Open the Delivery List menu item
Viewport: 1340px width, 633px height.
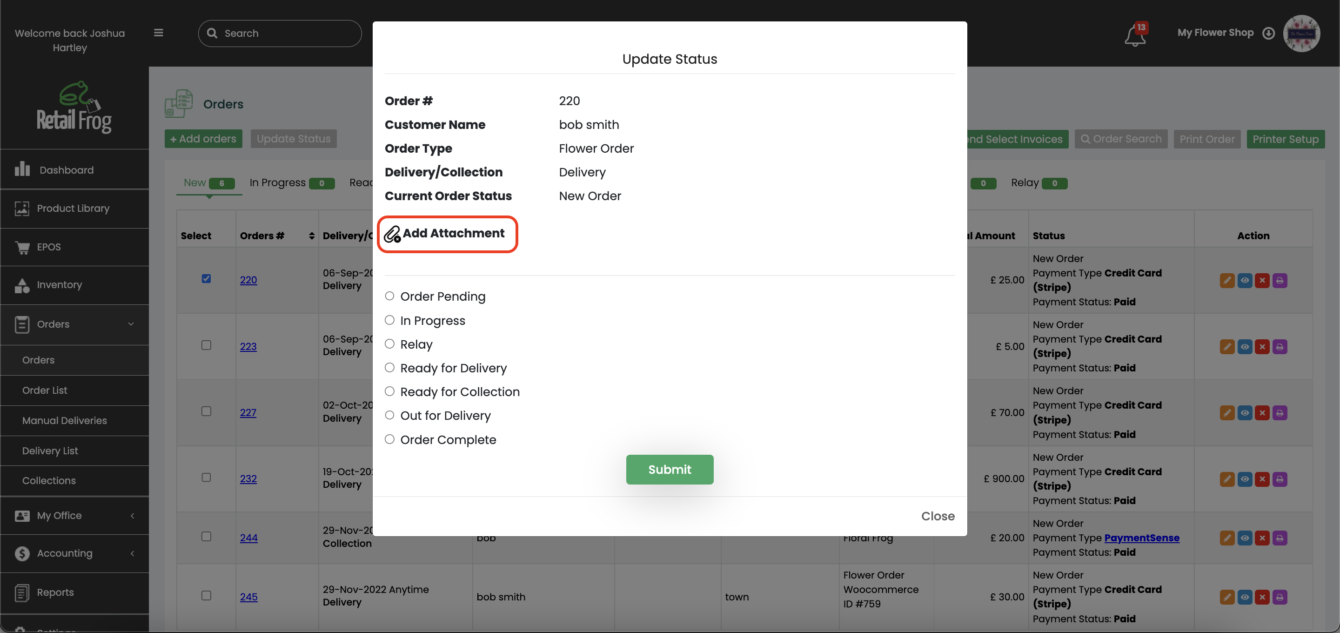[x=50, y=450]
